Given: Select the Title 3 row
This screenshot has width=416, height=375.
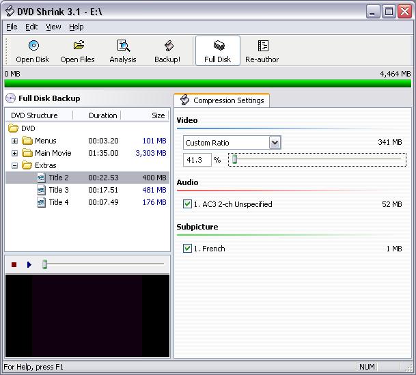Looking at the screenshot, I should (87, 190).
